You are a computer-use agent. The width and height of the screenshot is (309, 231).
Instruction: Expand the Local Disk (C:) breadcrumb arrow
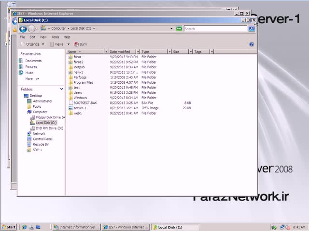[94, 28]
